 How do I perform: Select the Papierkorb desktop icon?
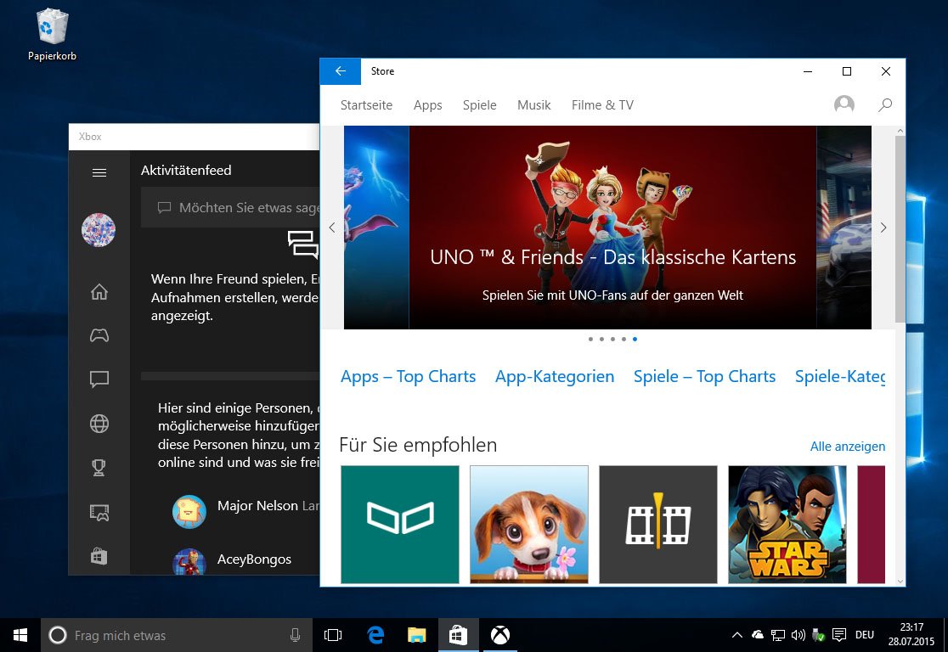point(52,35)
